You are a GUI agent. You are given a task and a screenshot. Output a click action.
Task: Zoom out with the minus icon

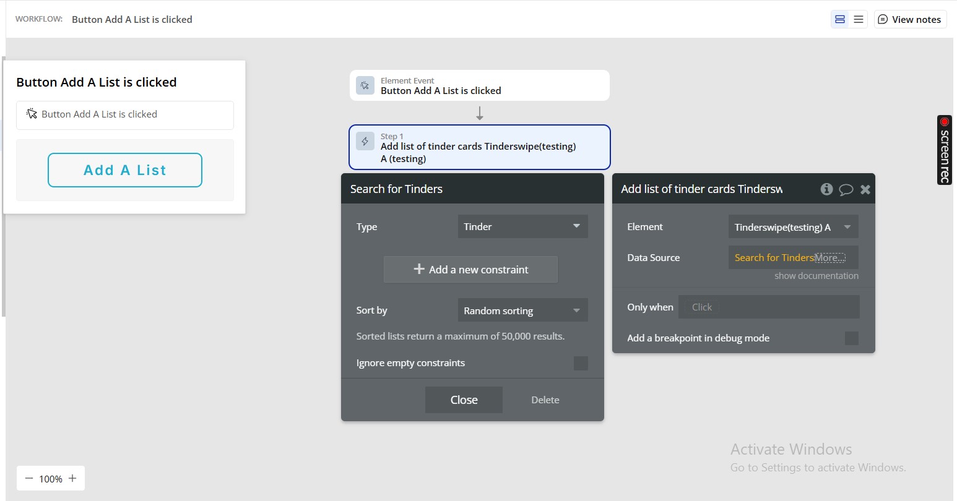(x=29, y=478)
